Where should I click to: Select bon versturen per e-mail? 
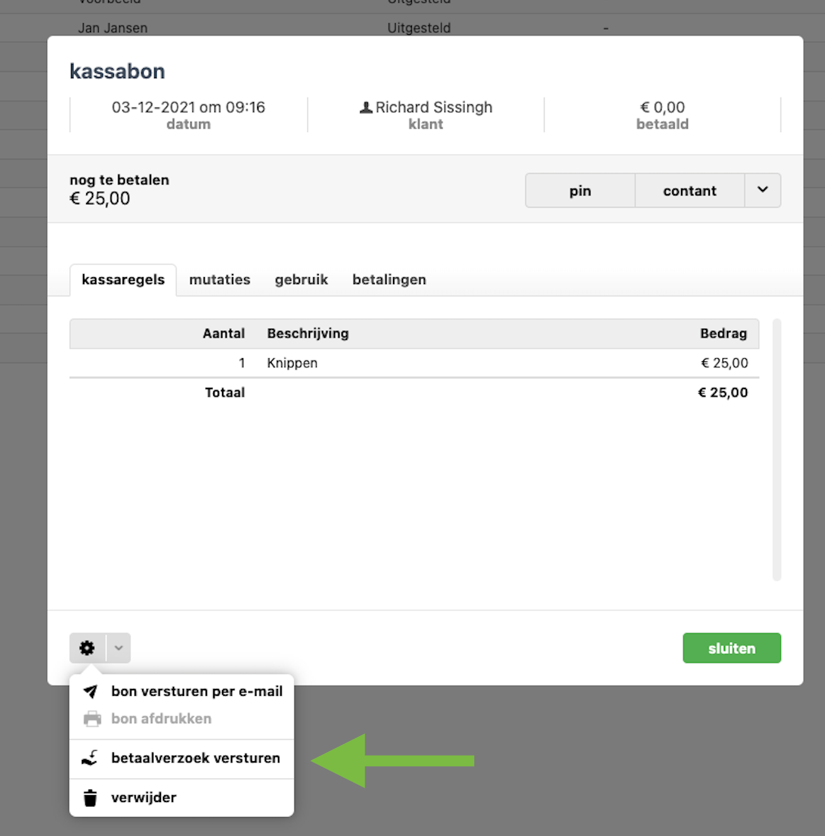[197, 691]
